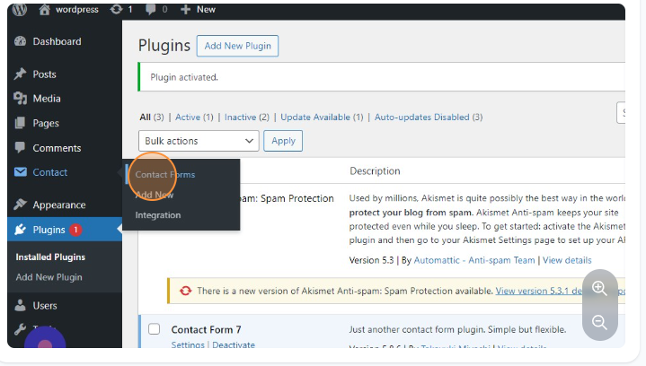
Task: Click the Apply button
Action: tap(283, 141)
